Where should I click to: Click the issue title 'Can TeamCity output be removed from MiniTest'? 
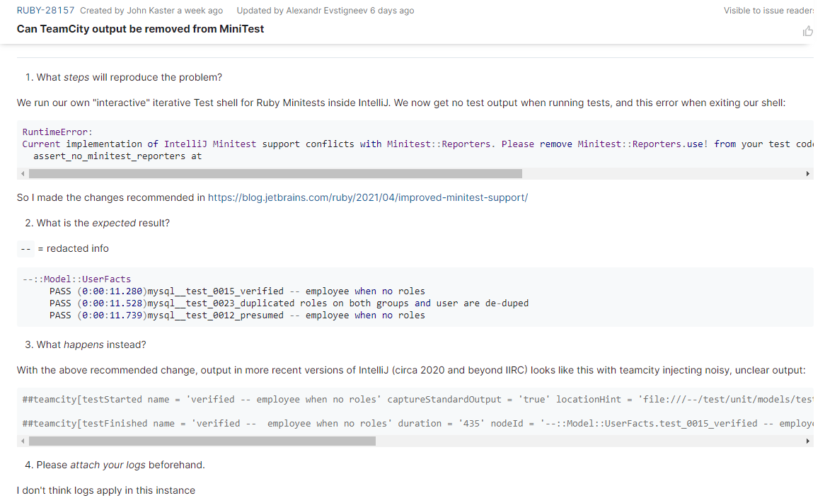click(141, 29)
